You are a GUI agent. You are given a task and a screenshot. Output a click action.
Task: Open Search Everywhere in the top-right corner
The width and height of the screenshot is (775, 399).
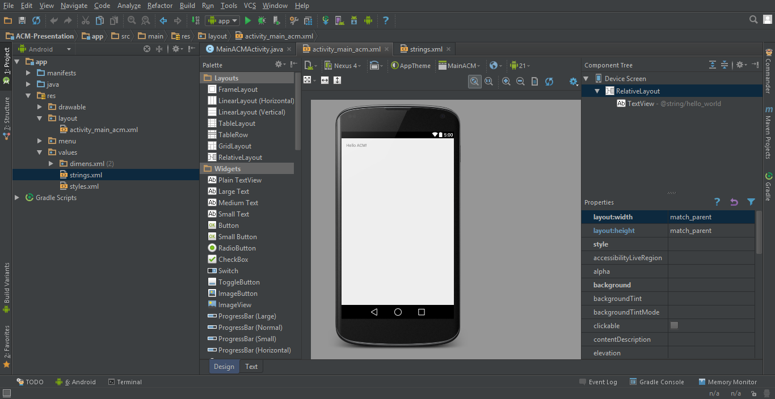753,19
